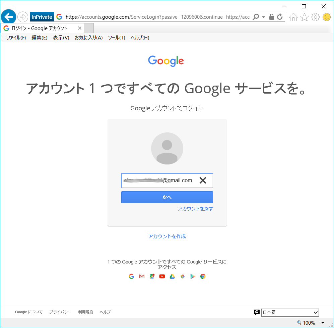This screenshot has width=334, height=328.
Task: Open the 利用規約 footer link
Action: tap(85, 312)
